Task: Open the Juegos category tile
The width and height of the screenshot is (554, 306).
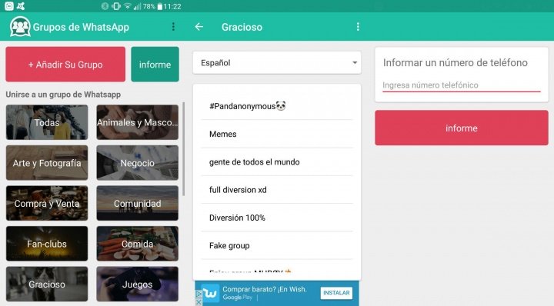Action: point(138,284)
